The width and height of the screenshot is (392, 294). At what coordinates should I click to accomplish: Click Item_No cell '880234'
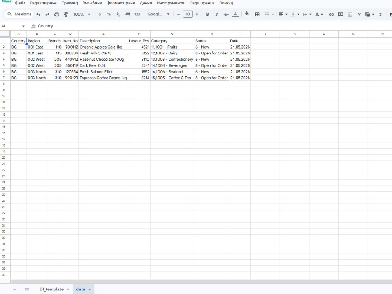click(x=70, y=53)
